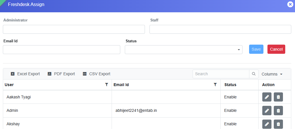This screenshot has width=295, height=129.
Task: Filter the User column
Action: click(x=107, y=85)
